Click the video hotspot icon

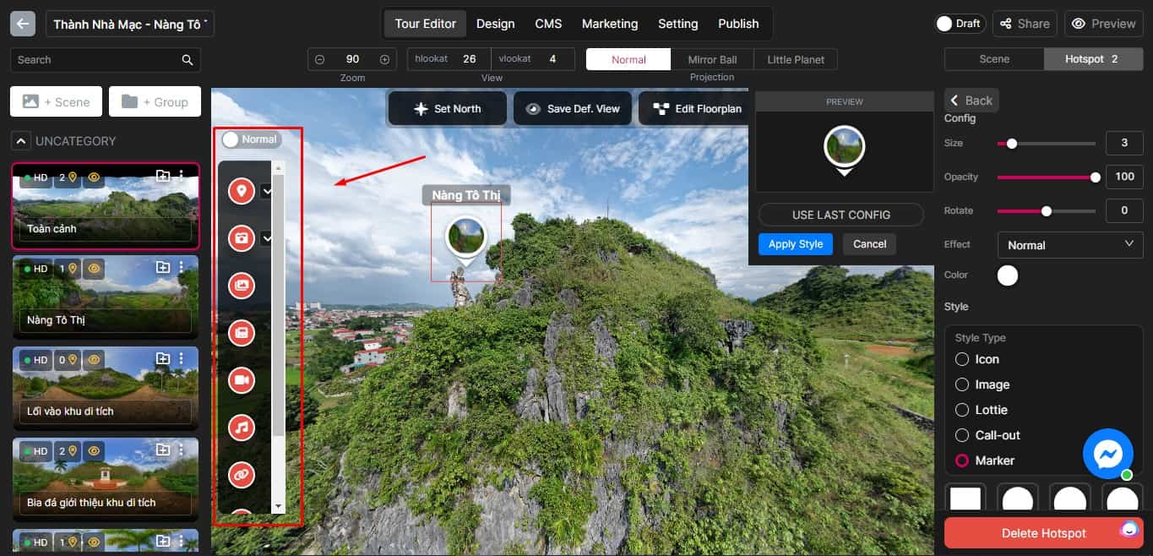[242, 380]
